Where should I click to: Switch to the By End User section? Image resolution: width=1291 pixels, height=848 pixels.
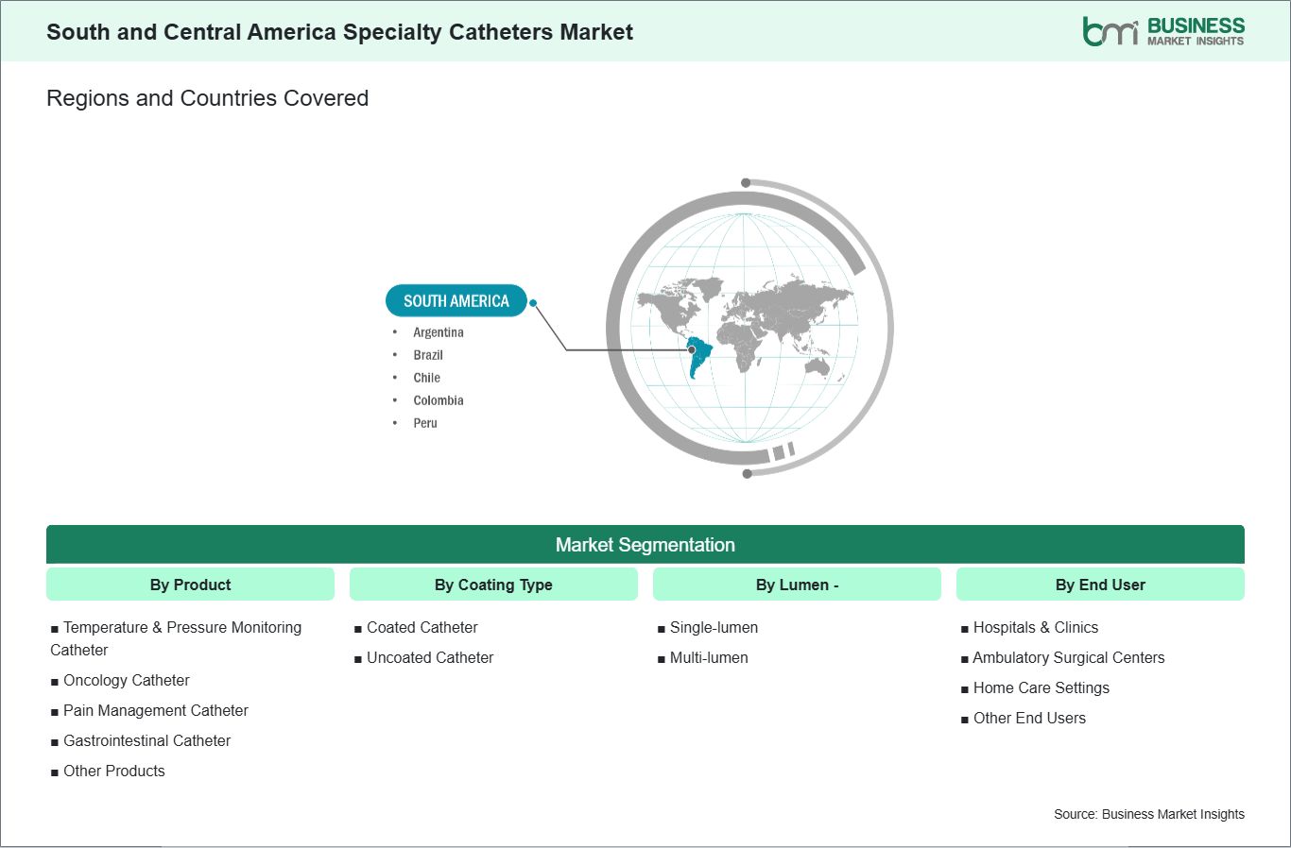click(1100, 584)
